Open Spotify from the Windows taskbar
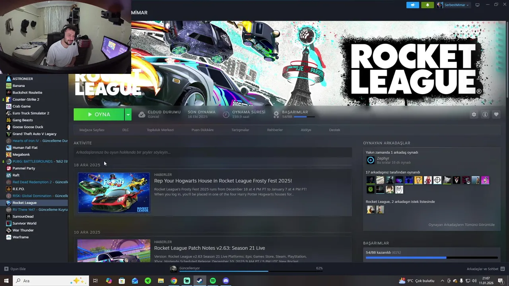 [x=213, y=281]
